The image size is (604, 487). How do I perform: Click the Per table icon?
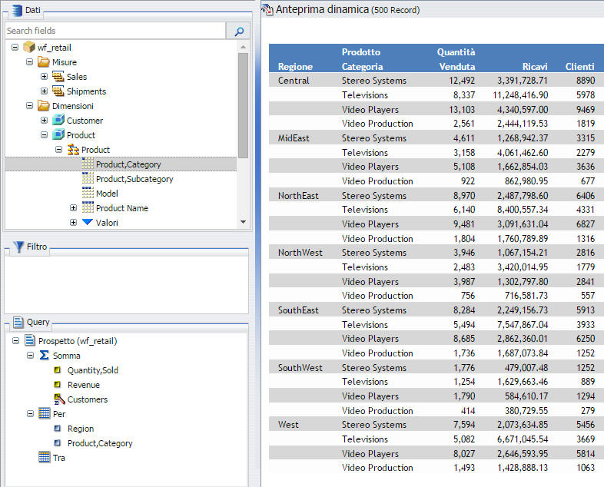click(45, 413)
